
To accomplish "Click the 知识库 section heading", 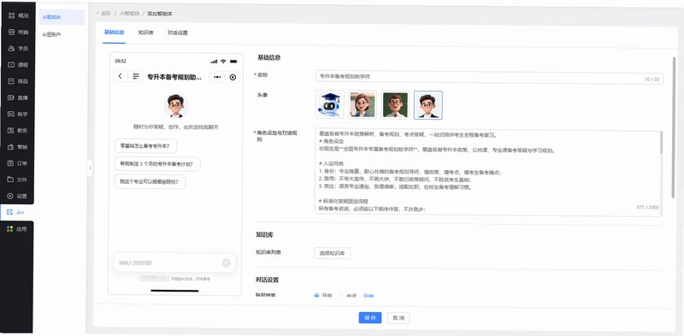I will [x=265, y=235].
